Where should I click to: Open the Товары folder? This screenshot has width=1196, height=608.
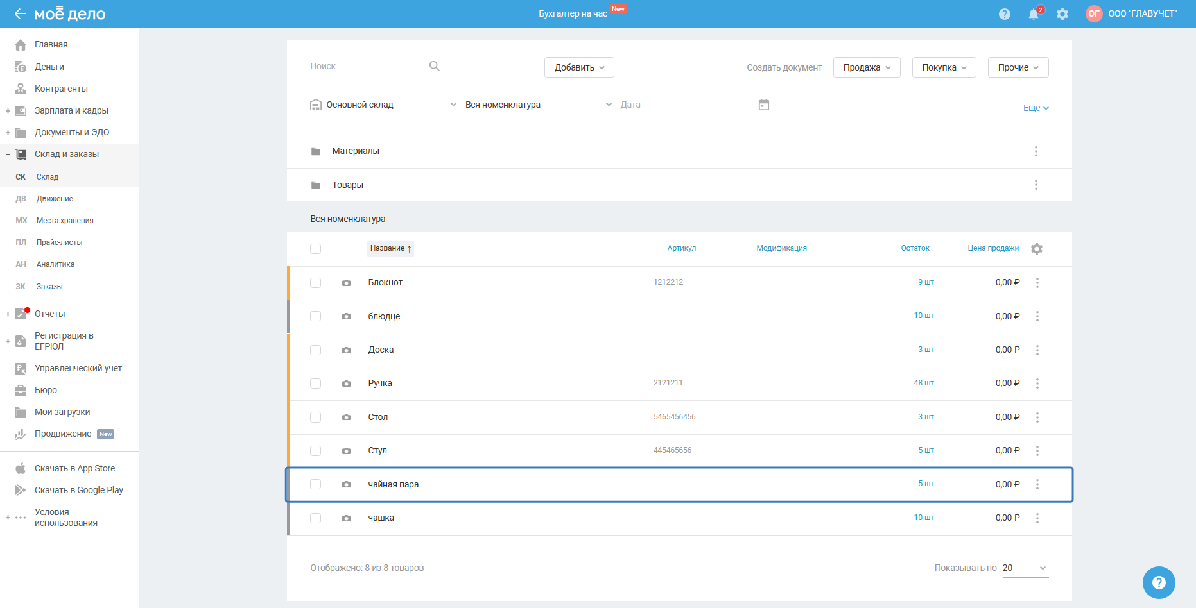348,185
